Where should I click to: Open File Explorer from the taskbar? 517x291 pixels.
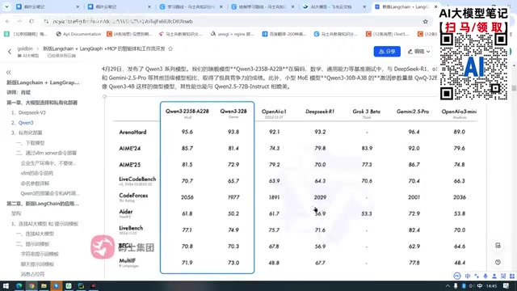tap(44, 285)
